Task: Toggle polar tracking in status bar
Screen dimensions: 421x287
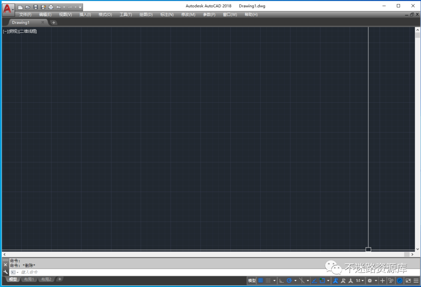Action: [x=289, y=280]
